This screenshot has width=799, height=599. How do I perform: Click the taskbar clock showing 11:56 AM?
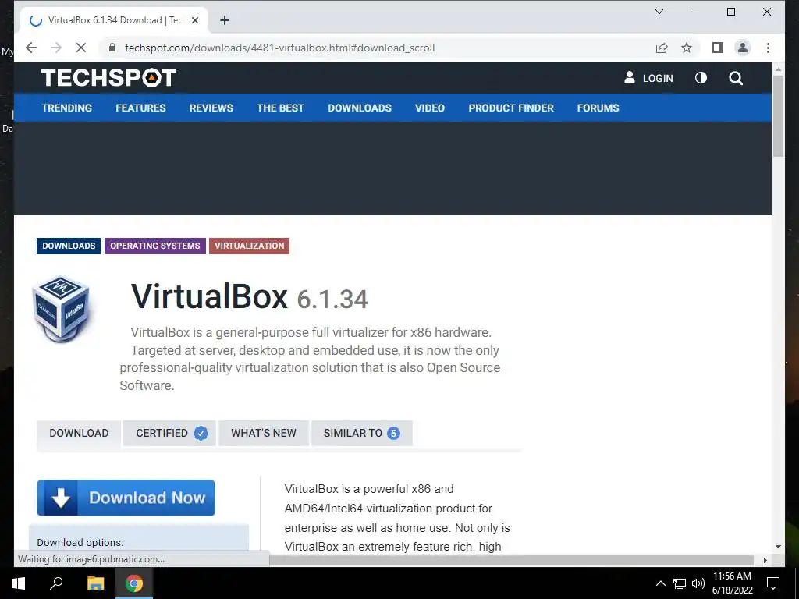pos(732,583)
